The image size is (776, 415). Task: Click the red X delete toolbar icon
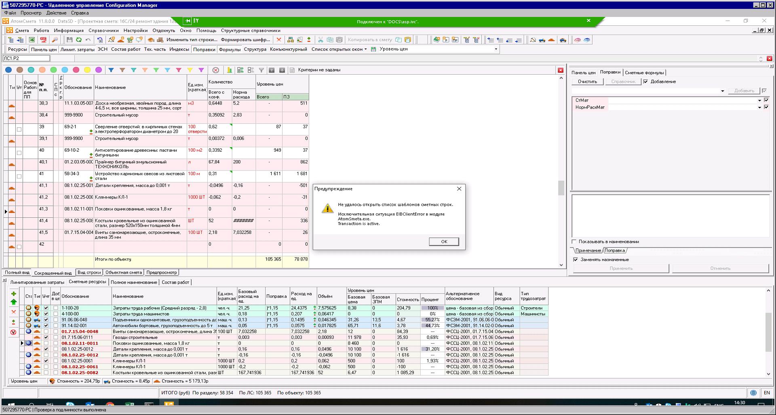pyautogui.click(x=278, y=40)
